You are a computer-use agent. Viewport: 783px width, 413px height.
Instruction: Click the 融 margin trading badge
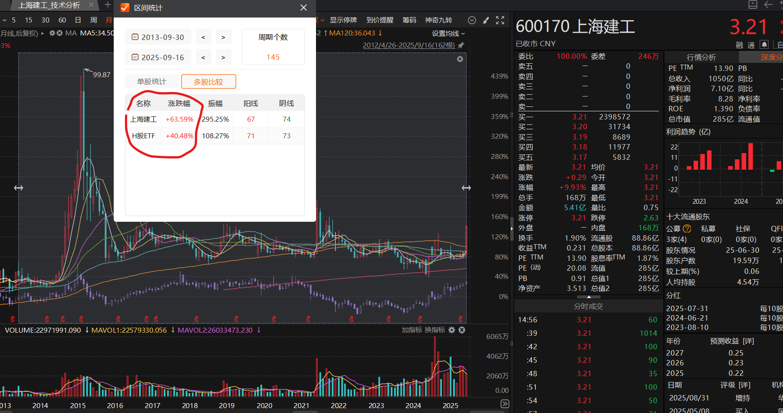pyautogui.click(x=739, y=45)
